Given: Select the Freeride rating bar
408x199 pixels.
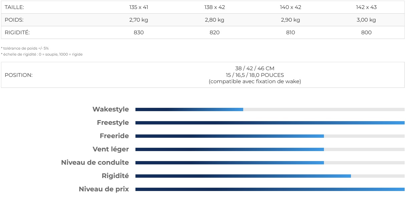Looking at the screenshot, I should [x=270, y=136].
